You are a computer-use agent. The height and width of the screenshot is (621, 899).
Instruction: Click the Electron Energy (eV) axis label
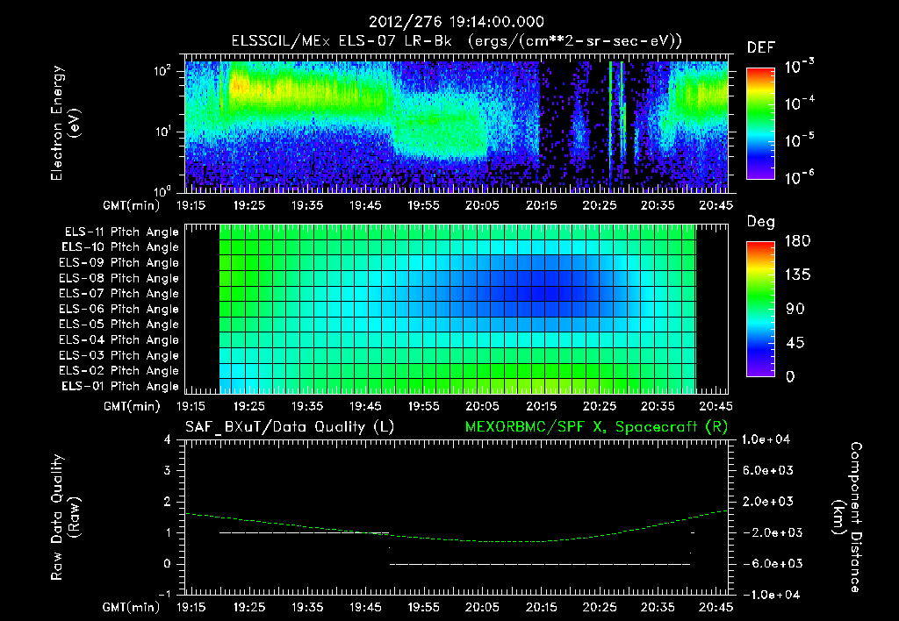[x=65, y=123]
